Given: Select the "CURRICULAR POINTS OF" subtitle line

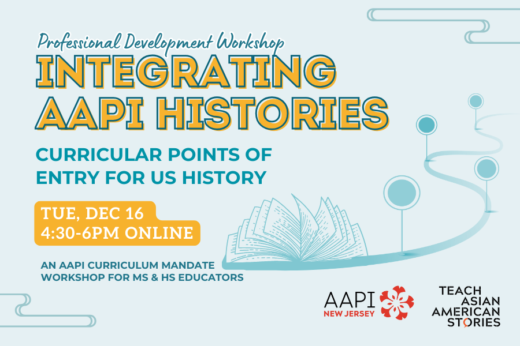Looking at the screenshot, I should [153, 154].
